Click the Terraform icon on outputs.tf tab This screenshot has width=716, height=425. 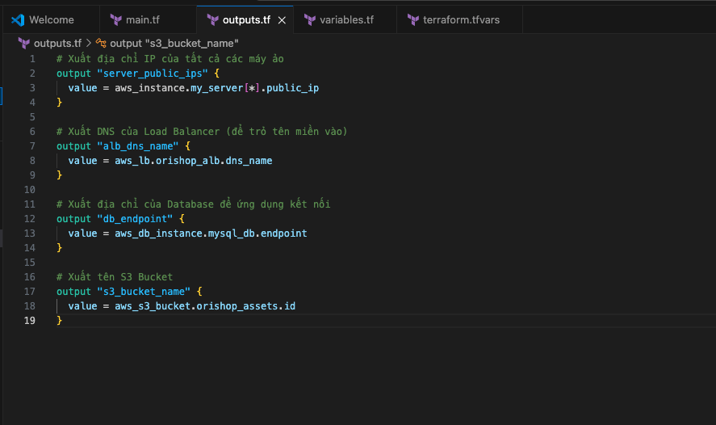[x=212, y=19]
